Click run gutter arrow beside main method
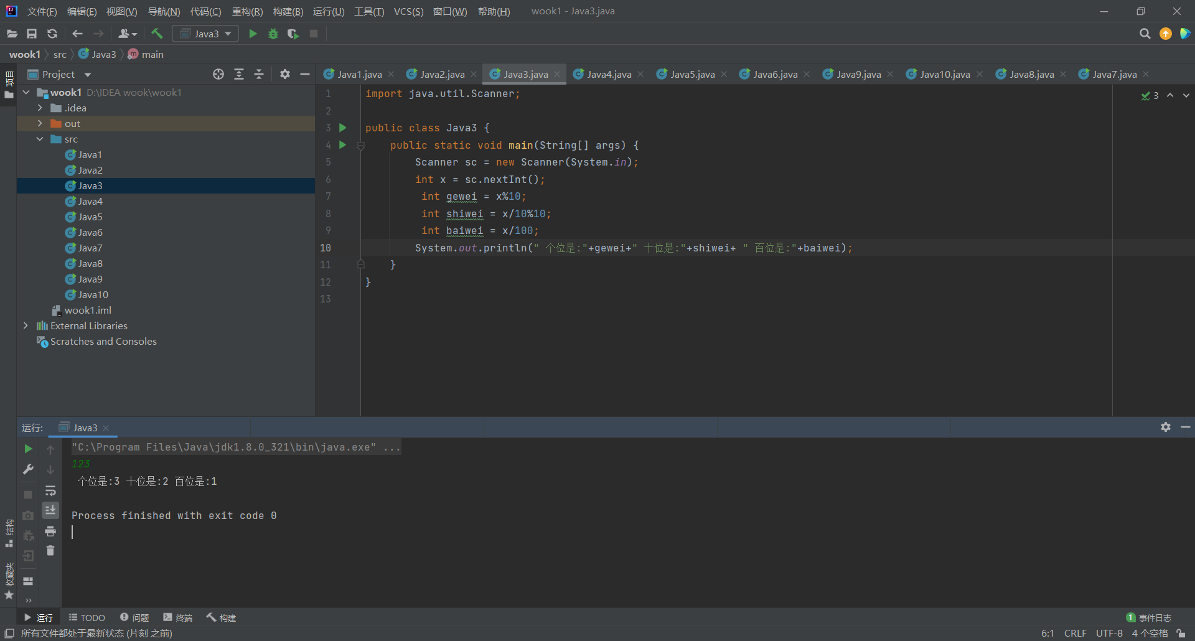Image resolution: width=1195 pixels, height=641 pixels. pos(342,144)
